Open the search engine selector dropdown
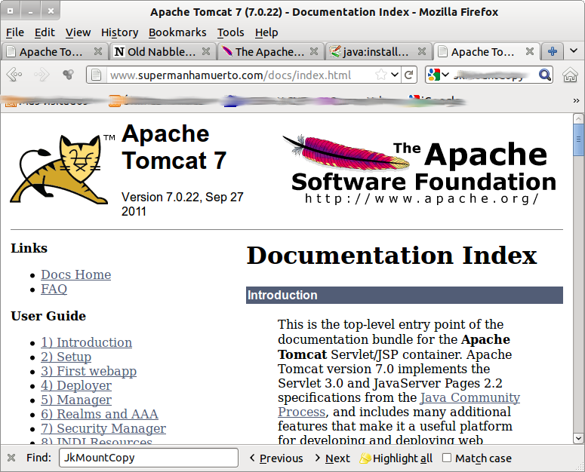Screen dimensions: 585x472 pos(438,75)
